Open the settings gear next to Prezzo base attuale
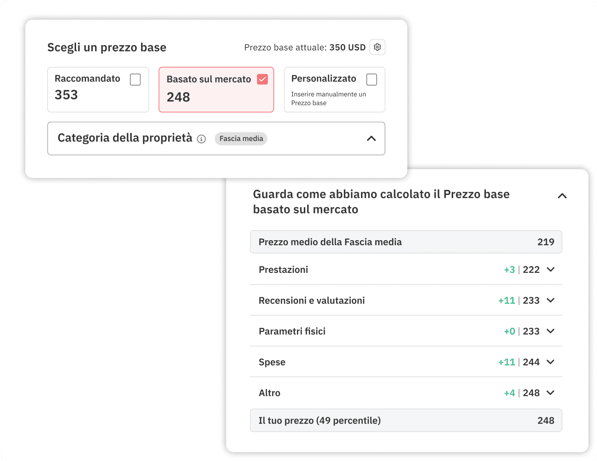 click(377, 47)
